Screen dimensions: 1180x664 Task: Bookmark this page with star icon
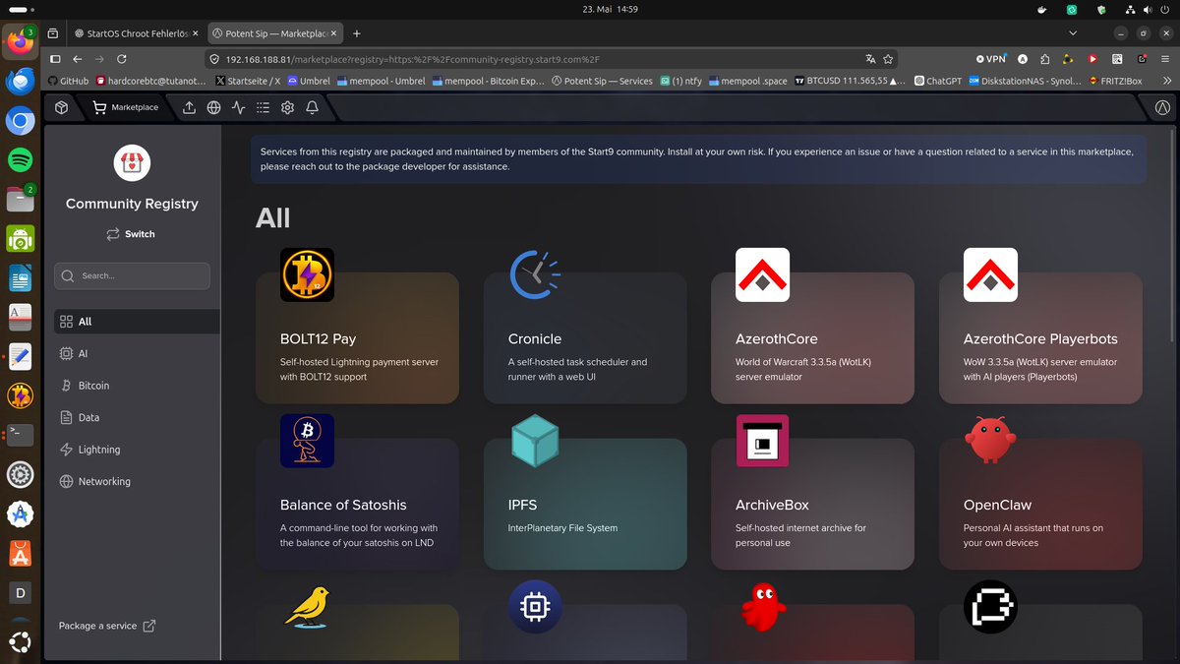coord(888,59)
